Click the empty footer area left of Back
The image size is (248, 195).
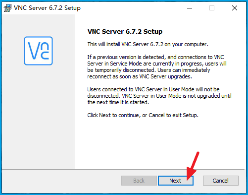tap(61, 181)
